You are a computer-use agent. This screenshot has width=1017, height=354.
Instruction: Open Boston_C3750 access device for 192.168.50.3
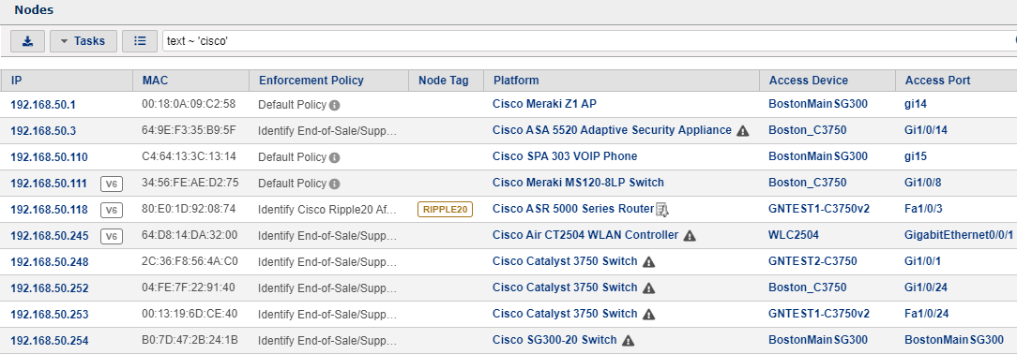coord(808,130)
